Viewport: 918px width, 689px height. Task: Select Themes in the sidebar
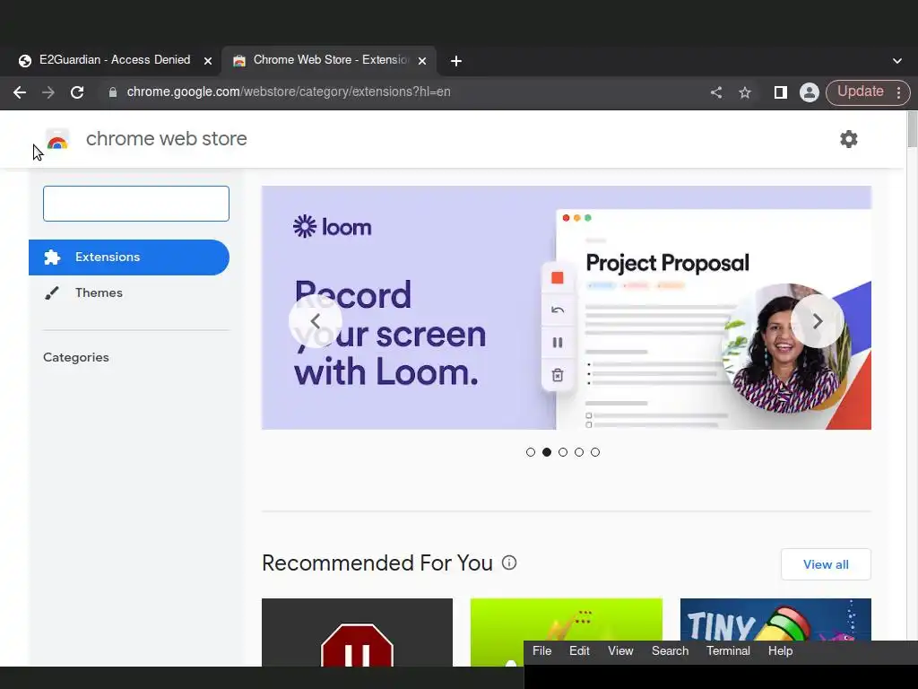click(x=129, y=293)
